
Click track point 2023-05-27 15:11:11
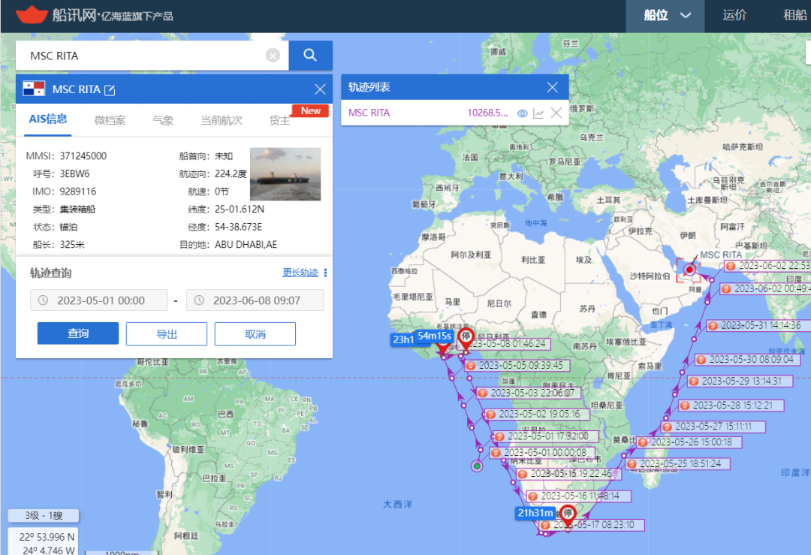click(x=713, y=427)
